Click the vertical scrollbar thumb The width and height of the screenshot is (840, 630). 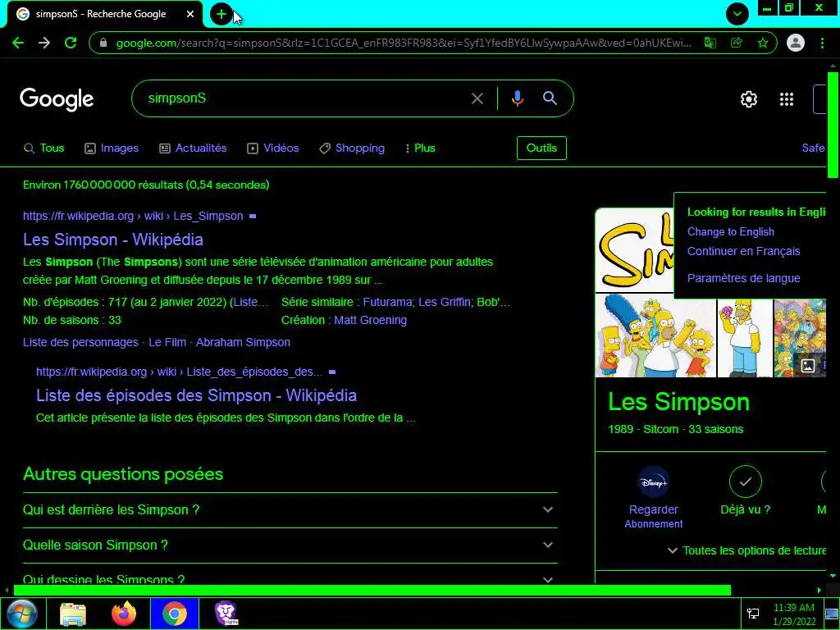tap(833, 125)
